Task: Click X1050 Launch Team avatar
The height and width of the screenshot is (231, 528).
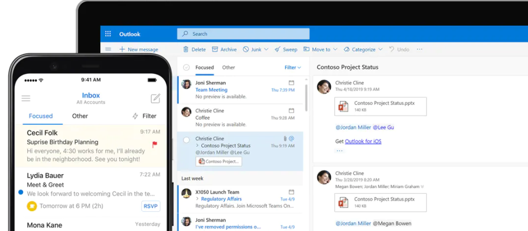Action: pos(186,193)
